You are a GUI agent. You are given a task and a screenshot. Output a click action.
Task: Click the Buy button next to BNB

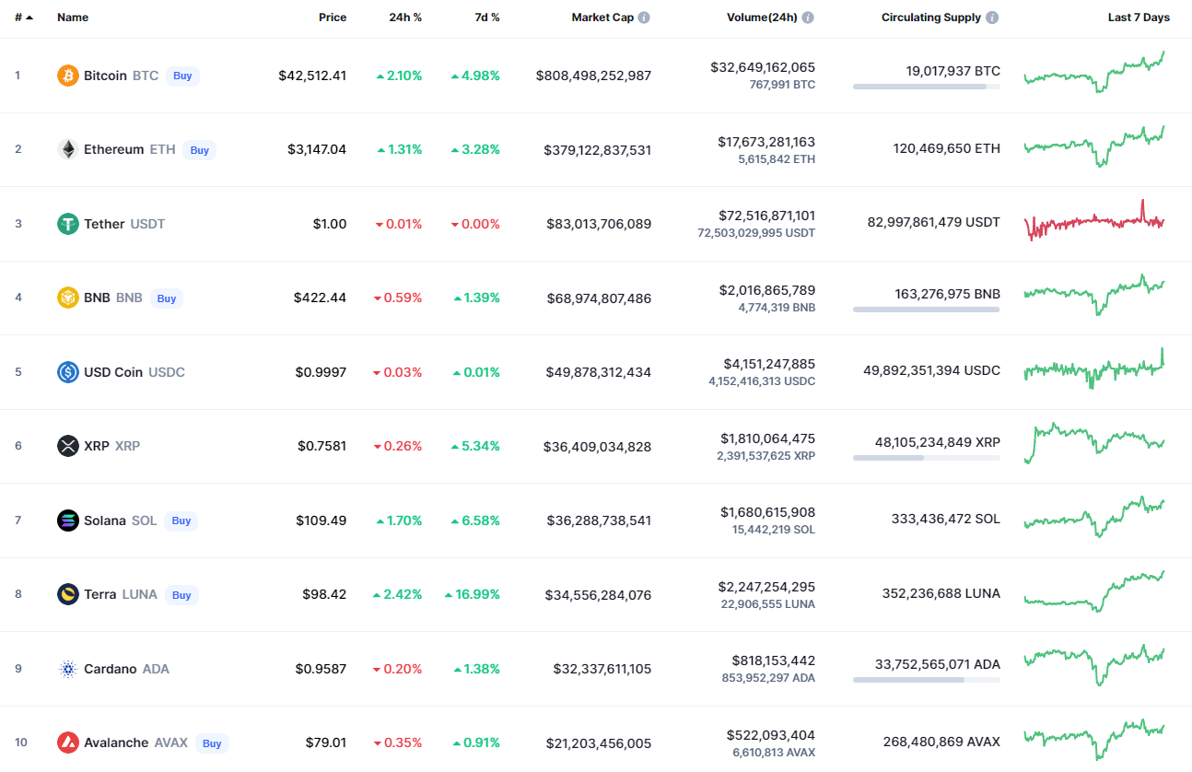pos(167,298)
